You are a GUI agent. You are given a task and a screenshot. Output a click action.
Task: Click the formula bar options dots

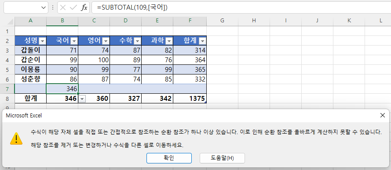tap(53, 8)
